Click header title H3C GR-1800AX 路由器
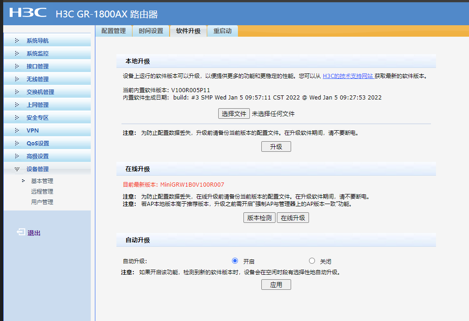This screenshot has height=321, width=469. pyautogui.click(x=107, y=14)
